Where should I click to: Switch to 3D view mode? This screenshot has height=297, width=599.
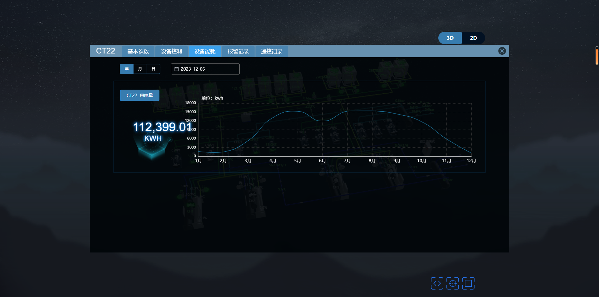(x=450, y=38)
